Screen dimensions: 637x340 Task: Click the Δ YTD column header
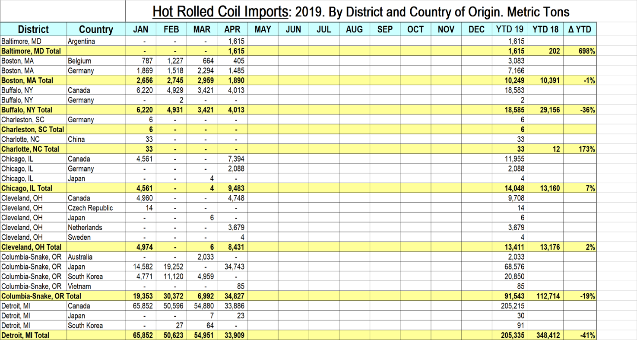pyautogui.click(x=580, y=29)
